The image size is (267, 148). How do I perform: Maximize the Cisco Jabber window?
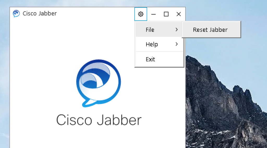(166, 14)
